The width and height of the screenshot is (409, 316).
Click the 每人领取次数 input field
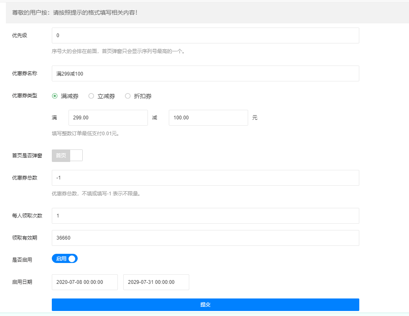[x=205, y=216]
